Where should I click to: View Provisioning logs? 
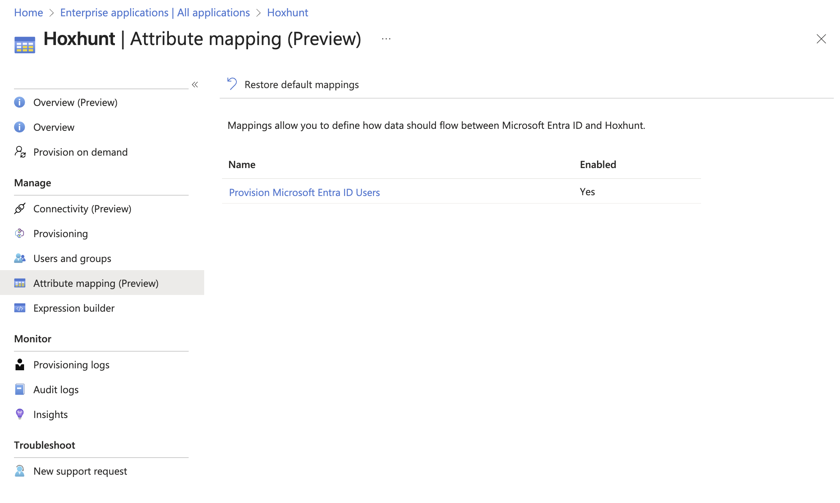pyautogui.click(x=71, y=365)
